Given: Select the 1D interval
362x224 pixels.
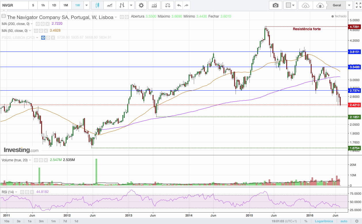Looking at the screenshot, I should (x=54, y=5).
